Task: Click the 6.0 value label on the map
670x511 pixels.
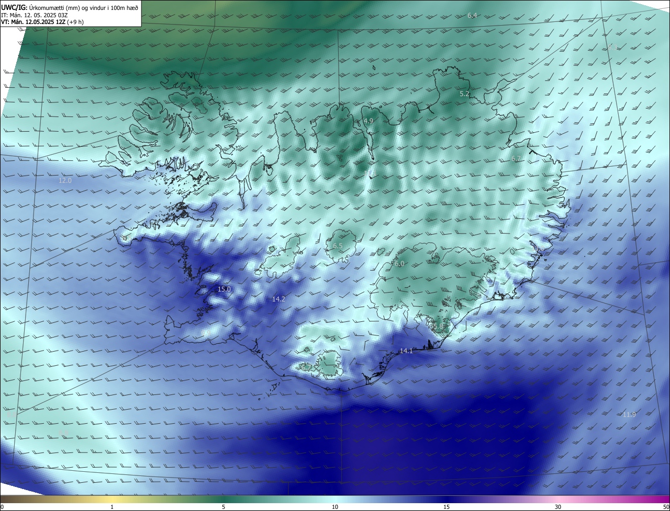Action: click(399, 264)
